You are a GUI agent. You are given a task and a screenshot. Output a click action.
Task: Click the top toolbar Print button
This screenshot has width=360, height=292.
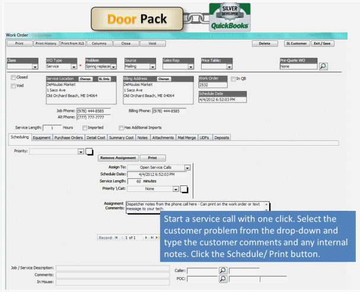(20, 43)
